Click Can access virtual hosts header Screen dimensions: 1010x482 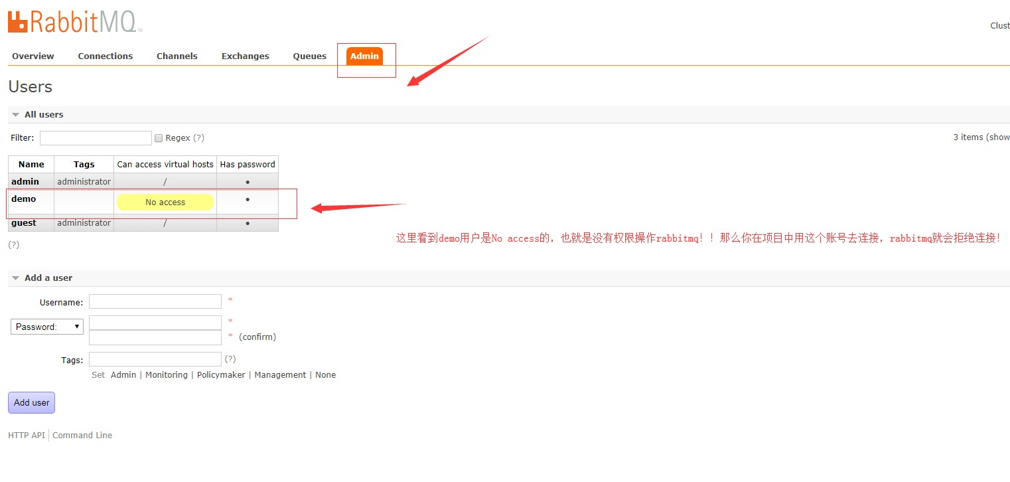[x=165, y=164]
